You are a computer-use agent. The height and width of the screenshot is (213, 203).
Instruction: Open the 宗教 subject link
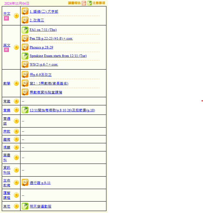(x=7, y=131)
